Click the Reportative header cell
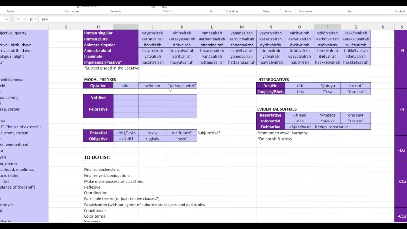407x229 pixels. 271,115
